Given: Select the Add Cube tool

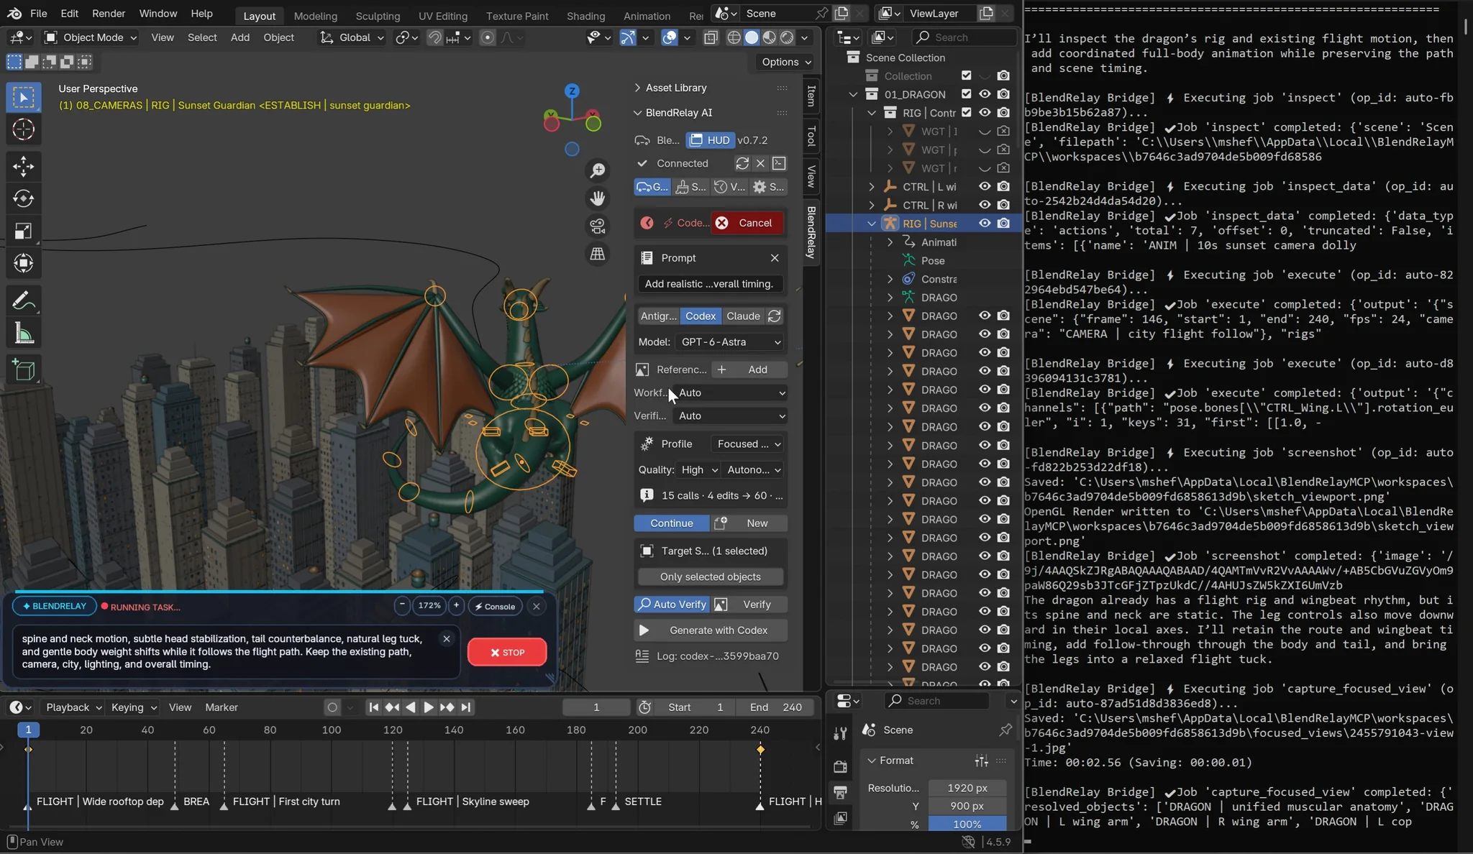Looking at the screenshot, I should pyautogui.click(x=23, y=370).
